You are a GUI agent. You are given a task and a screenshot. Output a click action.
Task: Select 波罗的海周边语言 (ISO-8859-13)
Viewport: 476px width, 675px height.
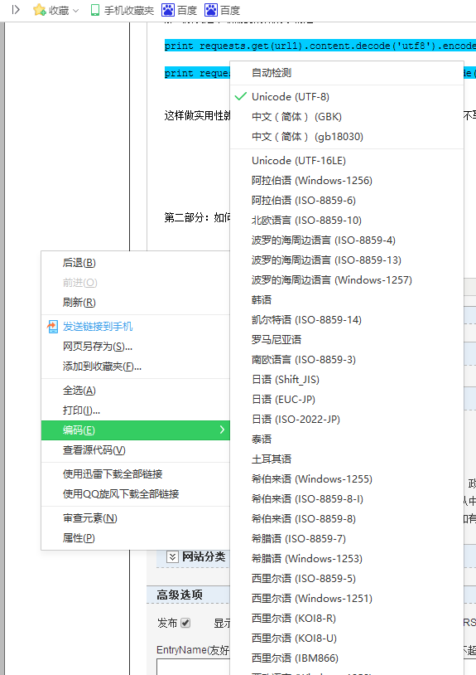347,260
